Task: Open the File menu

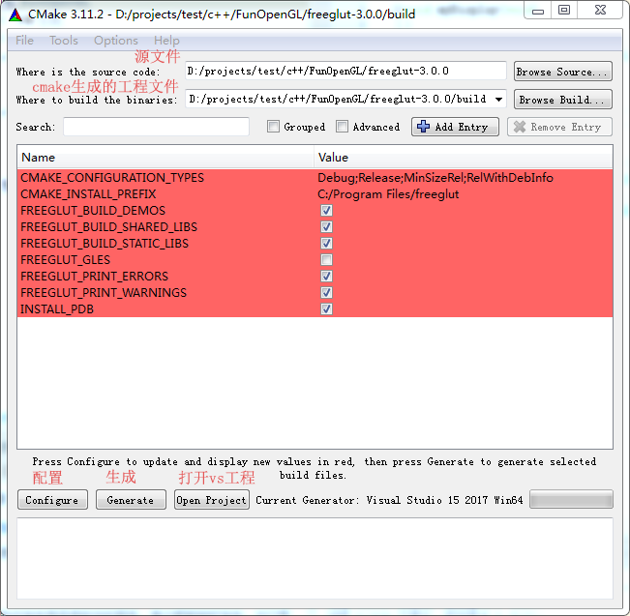Action: [24, 41]
